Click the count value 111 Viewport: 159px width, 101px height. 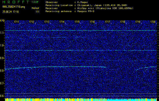coord(37,12)
